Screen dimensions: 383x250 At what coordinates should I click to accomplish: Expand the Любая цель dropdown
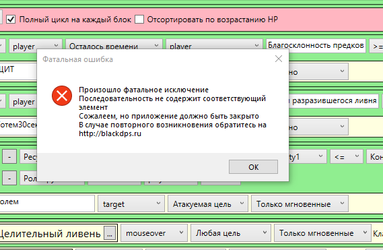coord(231,233)
